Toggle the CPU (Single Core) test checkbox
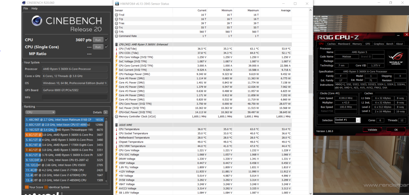 coord(106,47)
